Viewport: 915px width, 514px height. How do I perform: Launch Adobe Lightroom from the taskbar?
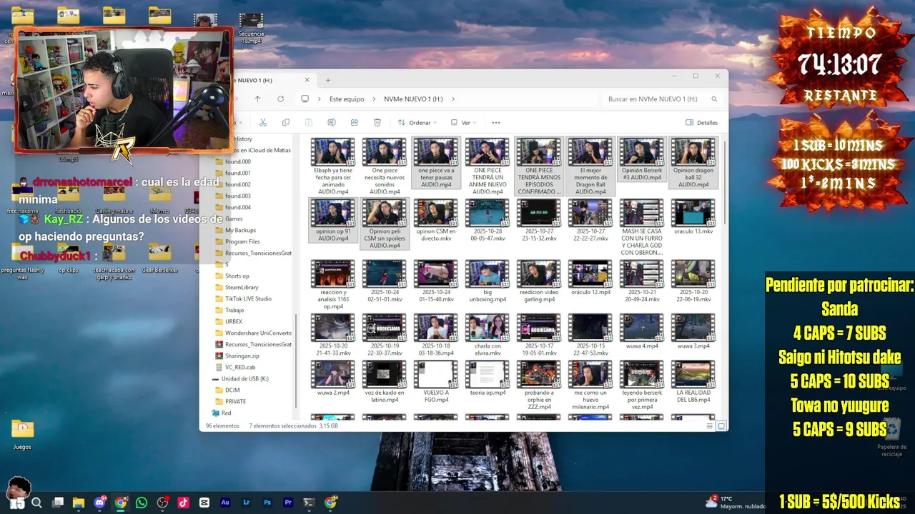[246, 503]
